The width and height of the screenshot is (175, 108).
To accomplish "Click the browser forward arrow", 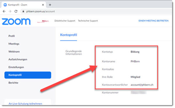I will pyautogui.click(x=10, y=11).
